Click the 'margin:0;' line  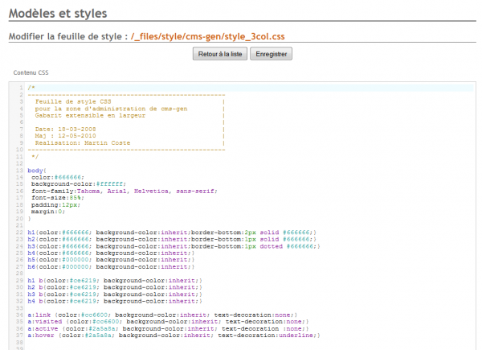coord(48,212)
